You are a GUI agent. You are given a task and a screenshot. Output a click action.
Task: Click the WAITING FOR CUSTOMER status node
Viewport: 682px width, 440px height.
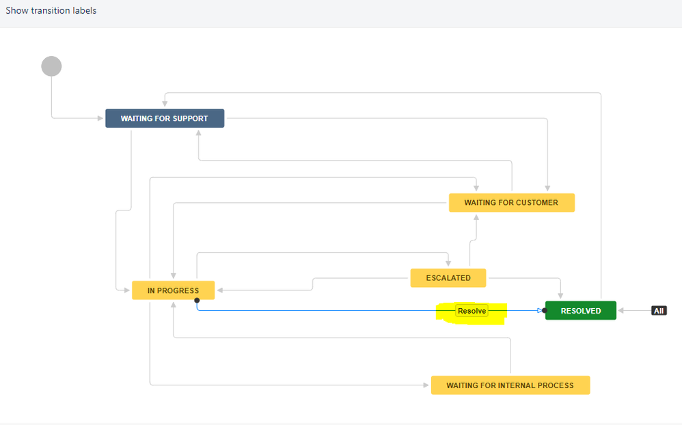[x=512, y=202]
